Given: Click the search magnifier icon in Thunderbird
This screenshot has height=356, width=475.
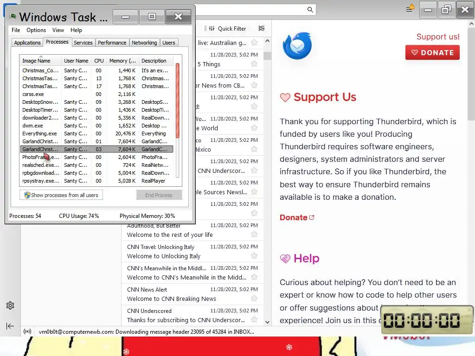Looking at the screenshot, I should pos(310,10).
